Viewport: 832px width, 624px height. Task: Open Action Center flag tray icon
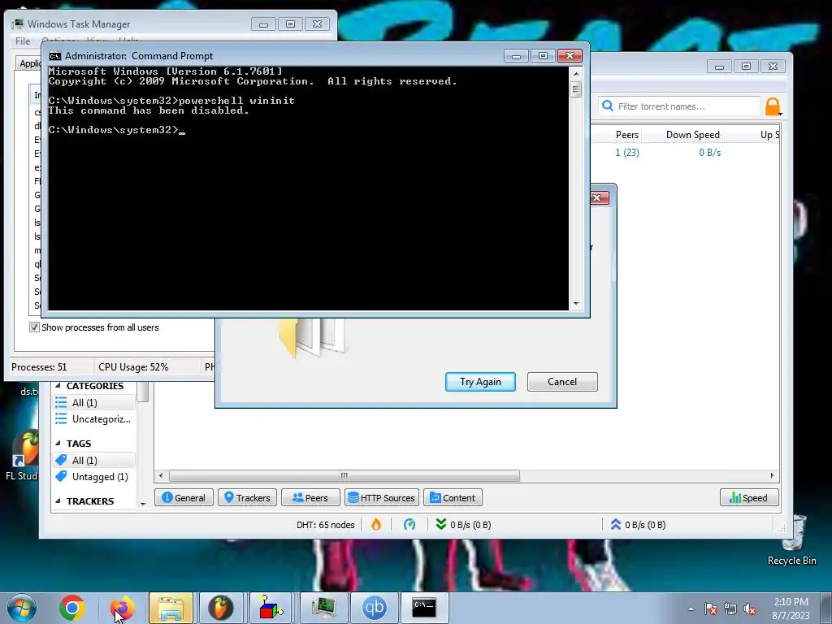tap(711, 609)
